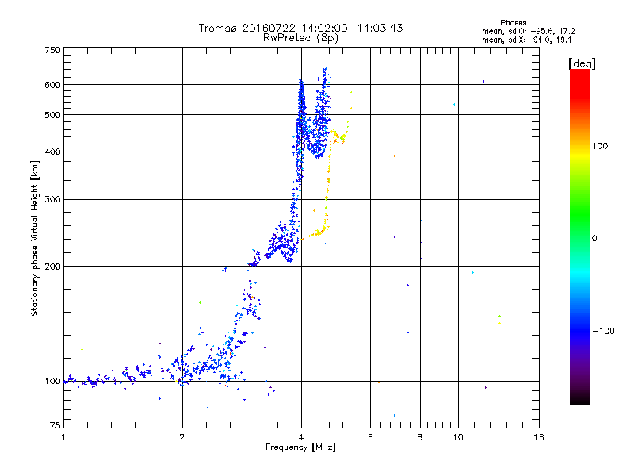Click the colorbar tick label '-100'

pos(603,331)
